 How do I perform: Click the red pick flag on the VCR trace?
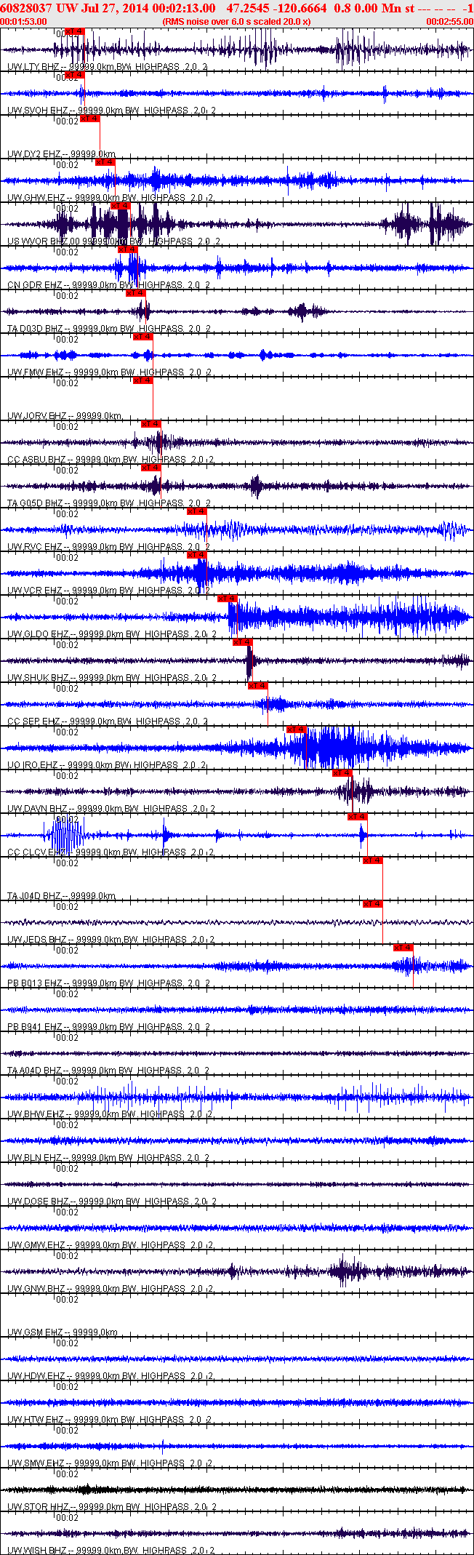(197, 555)
